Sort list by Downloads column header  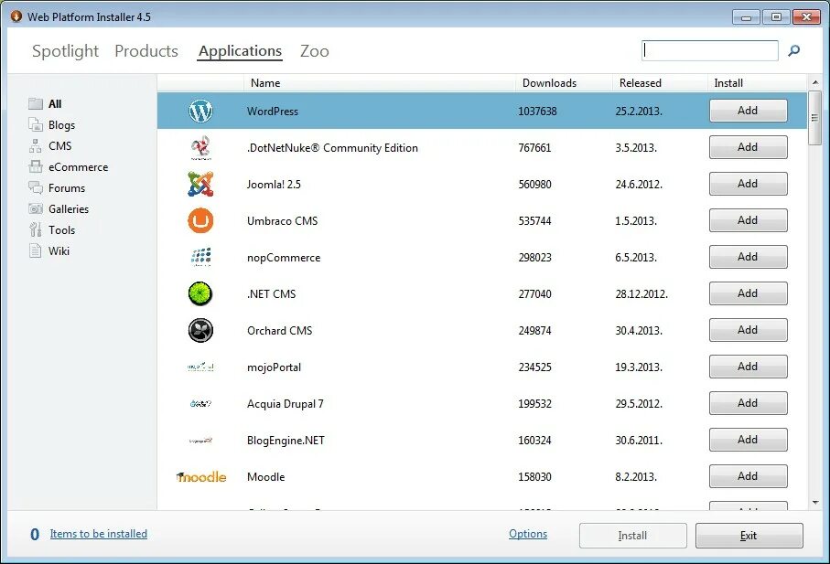click(564, 83)
